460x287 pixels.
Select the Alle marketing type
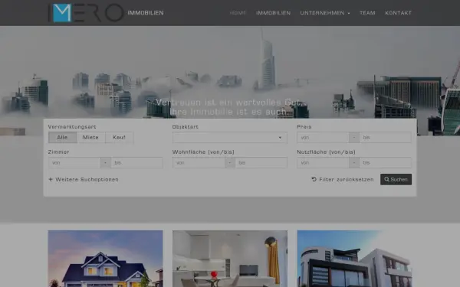coord(63,137)
